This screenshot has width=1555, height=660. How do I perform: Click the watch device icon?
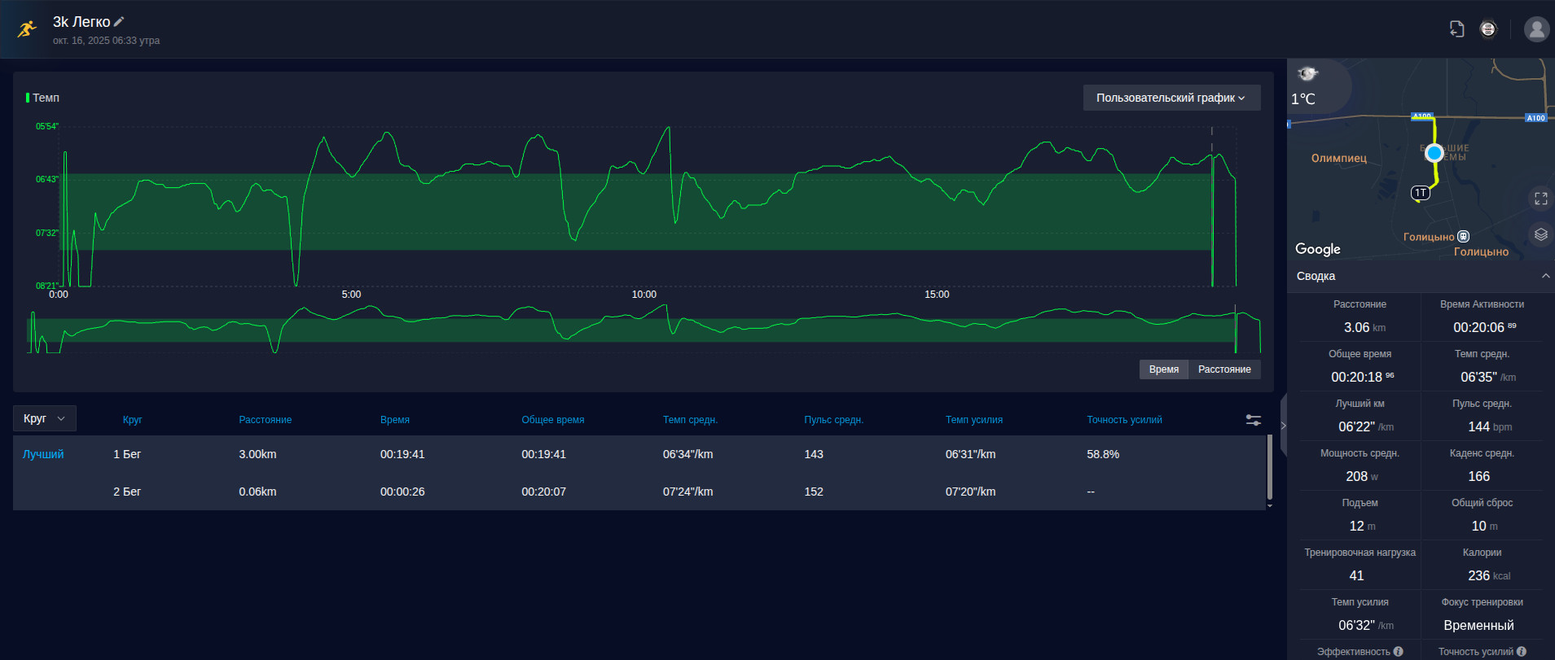pos(1488,29)
